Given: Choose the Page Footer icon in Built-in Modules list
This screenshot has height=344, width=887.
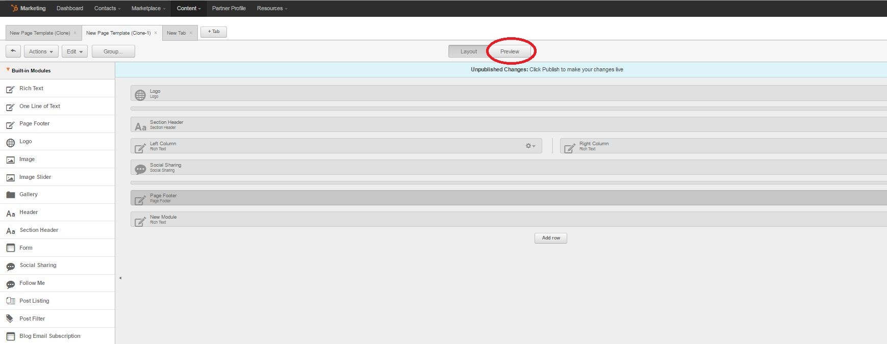Looking at the screenshot, I should click(10, 124).
